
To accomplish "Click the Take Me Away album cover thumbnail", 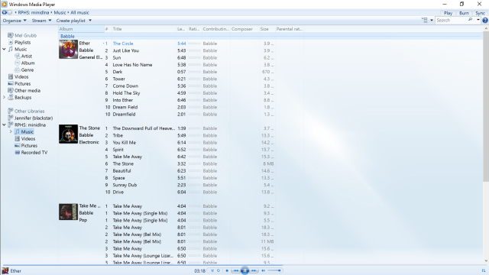I will click(68, 212).
